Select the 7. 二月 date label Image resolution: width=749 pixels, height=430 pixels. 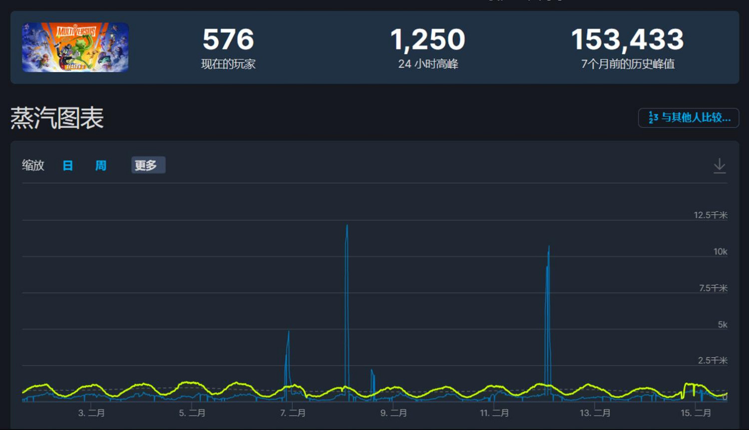293,413
